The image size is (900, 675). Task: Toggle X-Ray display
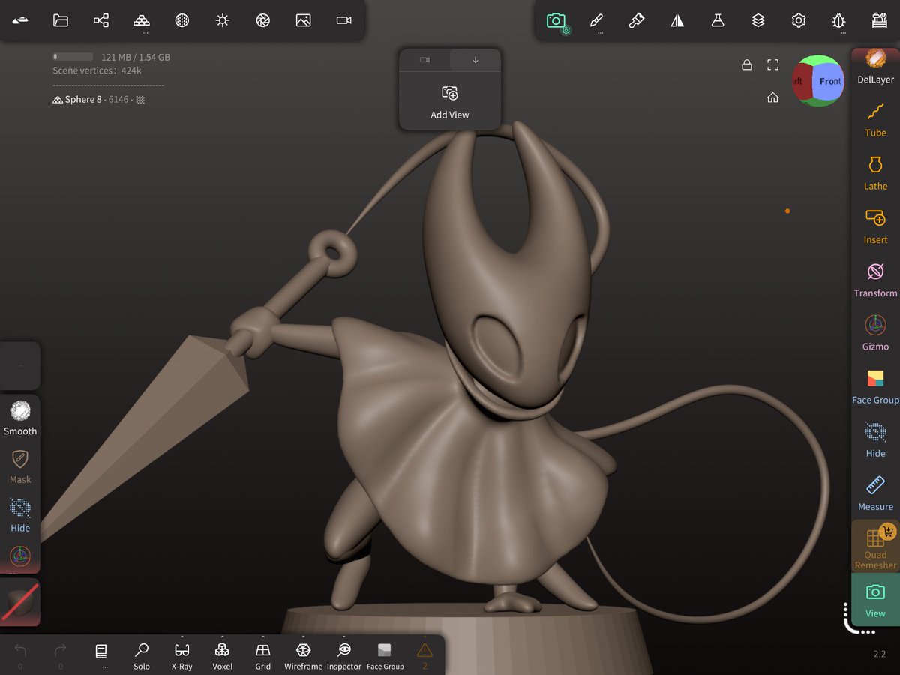pos(182,654)
